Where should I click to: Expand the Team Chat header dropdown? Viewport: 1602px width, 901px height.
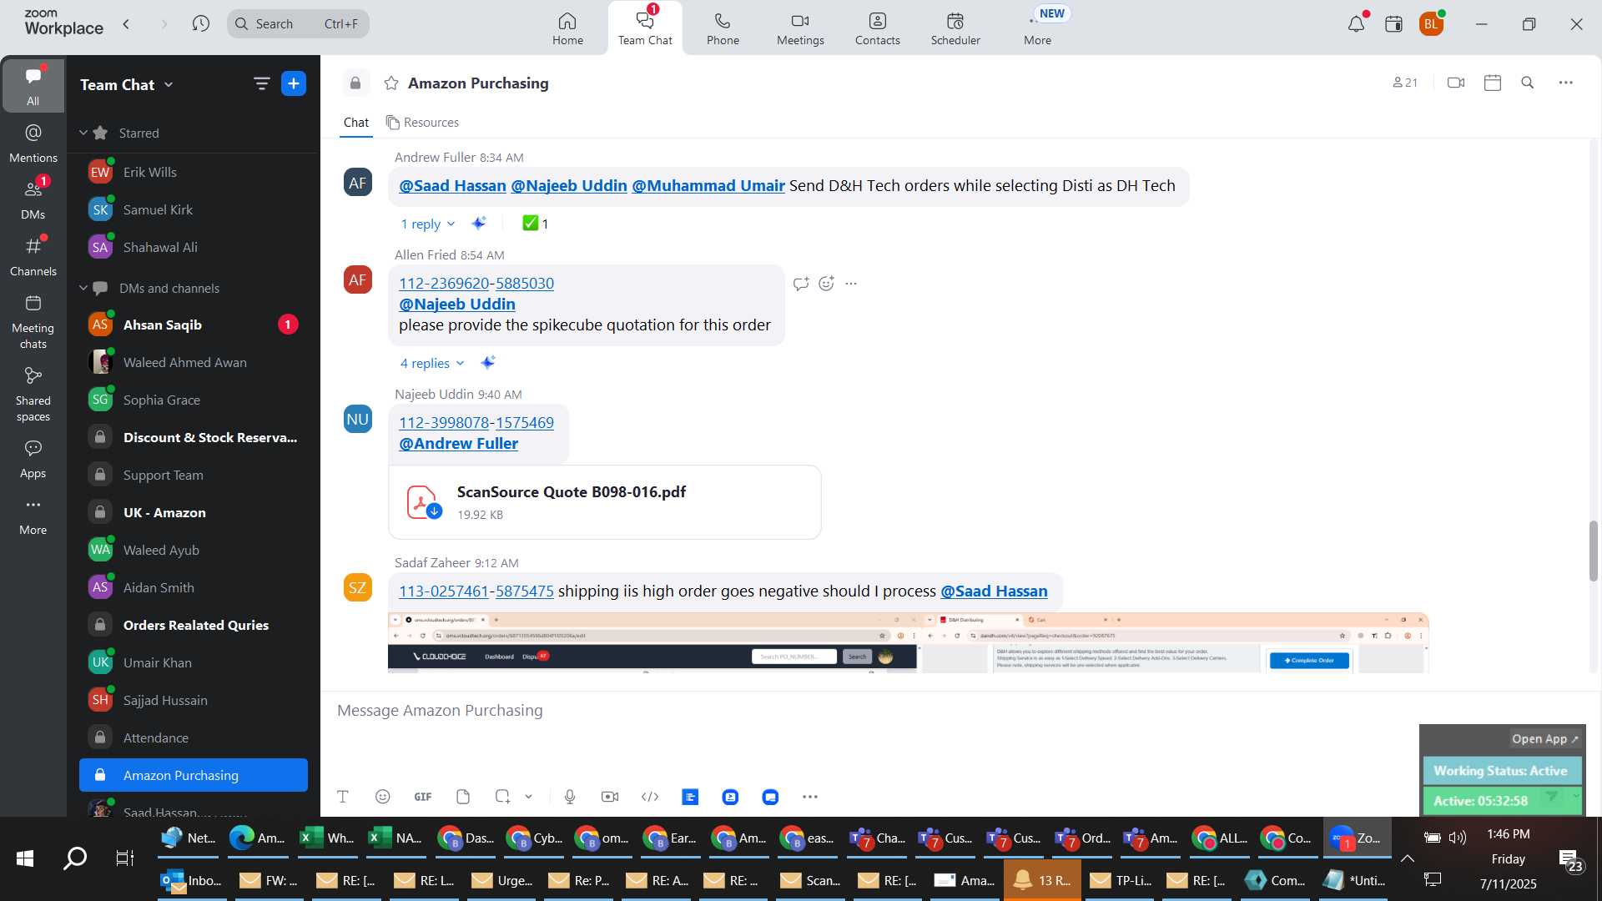(x=127, y=84)
